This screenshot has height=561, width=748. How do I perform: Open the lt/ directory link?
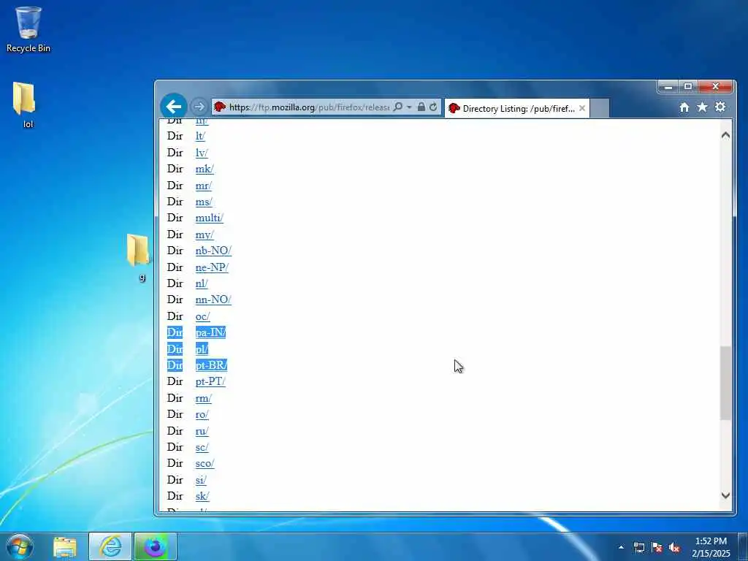[x=200, y=136]
